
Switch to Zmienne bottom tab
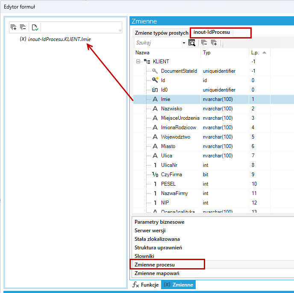point(178,285)
